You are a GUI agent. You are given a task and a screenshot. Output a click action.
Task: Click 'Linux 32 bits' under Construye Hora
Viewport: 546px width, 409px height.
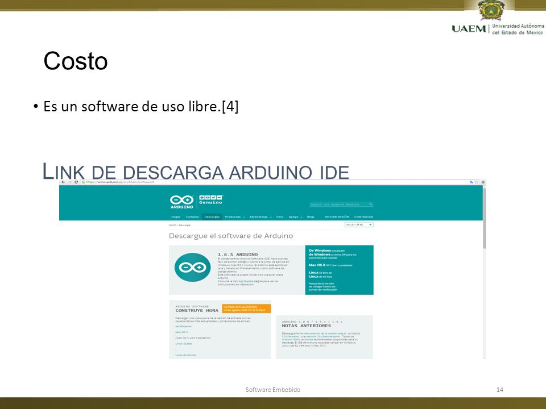tap(184, 344)
